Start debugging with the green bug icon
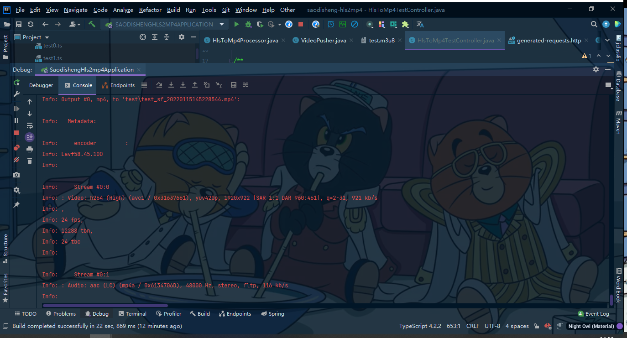The height and width of the screenshot is (338, 627). pyautogui.click(x=248, y=24)
